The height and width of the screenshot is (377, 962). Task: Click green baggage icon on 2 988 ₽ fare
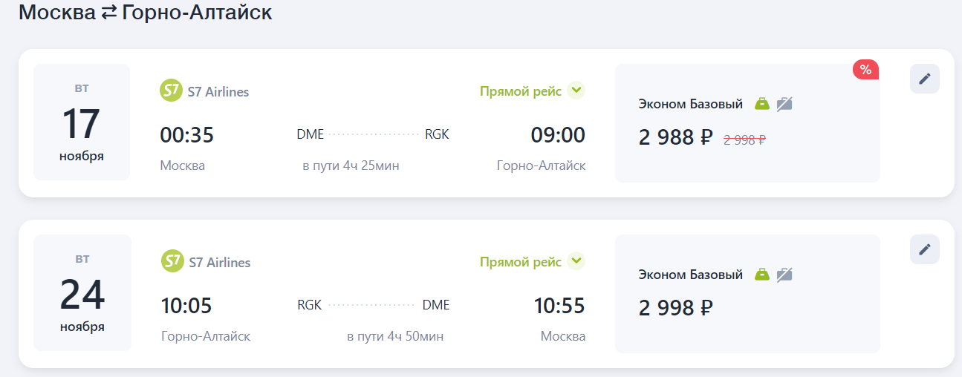[x=762, y=104]
